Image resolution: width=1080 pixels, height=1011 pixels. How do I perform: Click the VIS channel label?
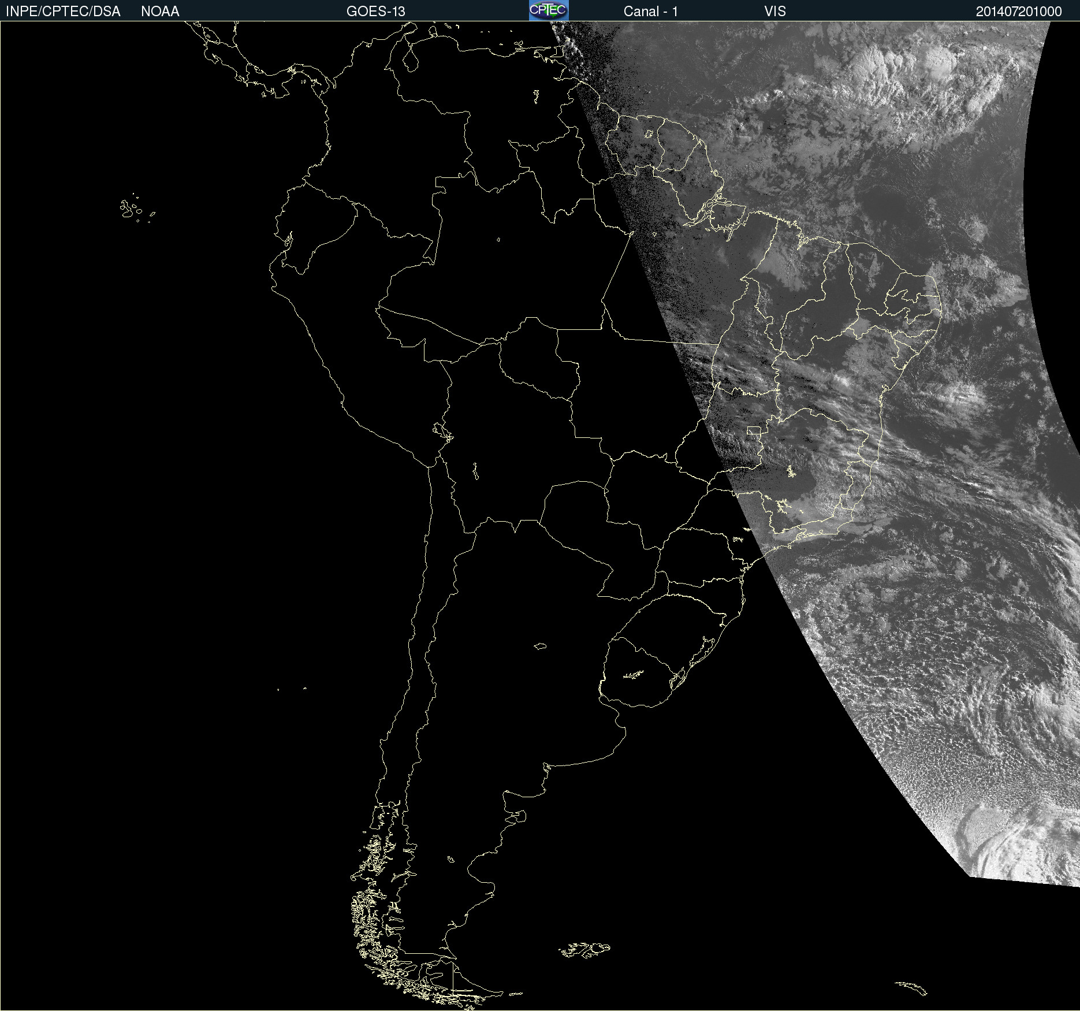(x=775, y=11)
